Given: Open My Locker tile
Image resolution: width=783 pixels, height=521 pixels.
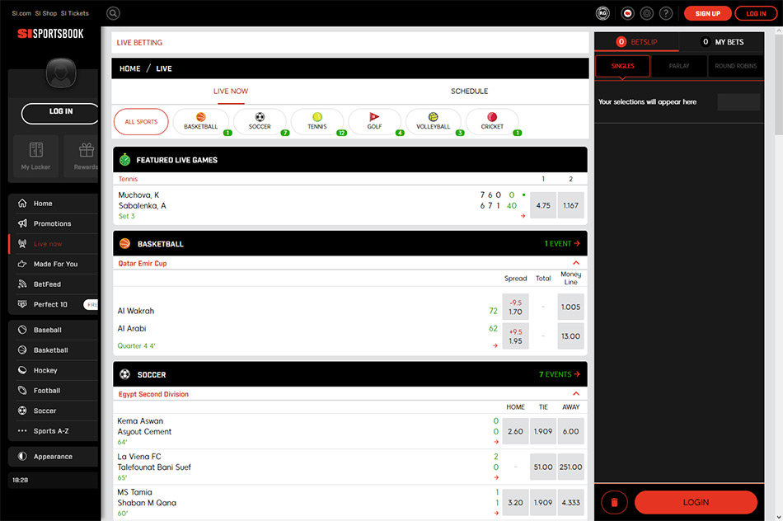Looking at the screenshot, I should point(36,156).
